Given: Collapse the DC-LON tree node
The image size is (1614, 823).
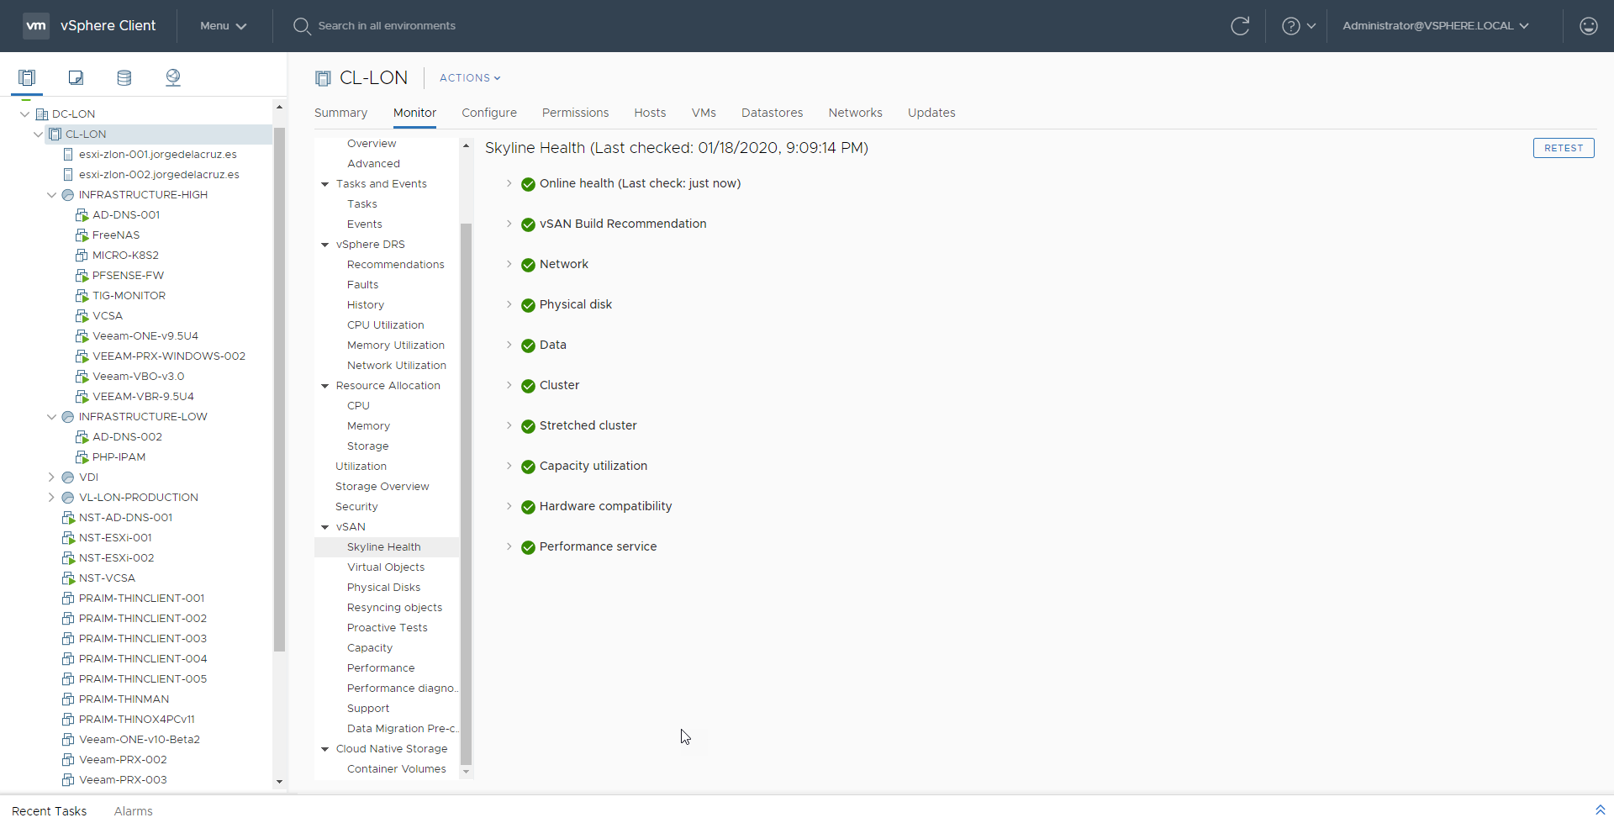Looking at the screenshot, I should point(24,114).
